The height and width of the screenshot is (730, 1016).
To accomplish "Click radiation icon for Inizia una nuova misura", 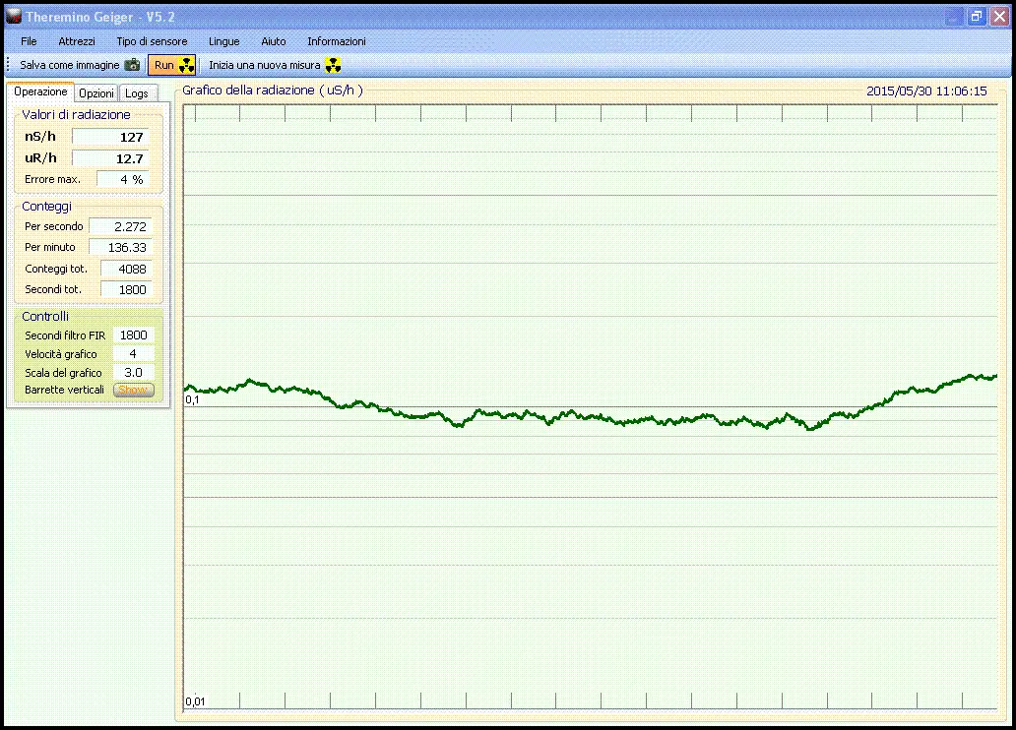I will (x=334, y=65).
